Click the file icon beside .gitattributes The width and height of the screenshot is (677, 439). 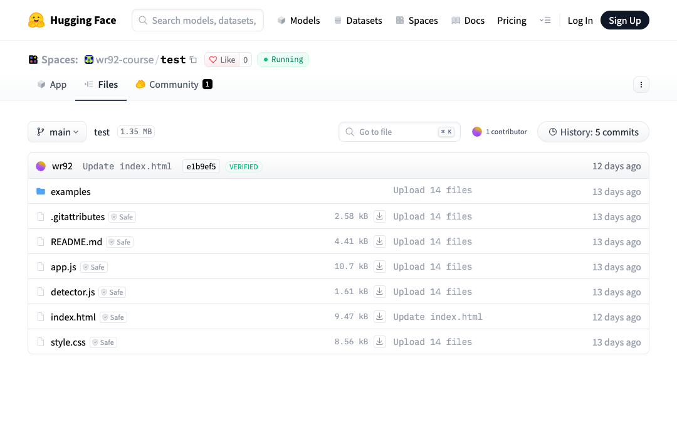click(41, 216)
